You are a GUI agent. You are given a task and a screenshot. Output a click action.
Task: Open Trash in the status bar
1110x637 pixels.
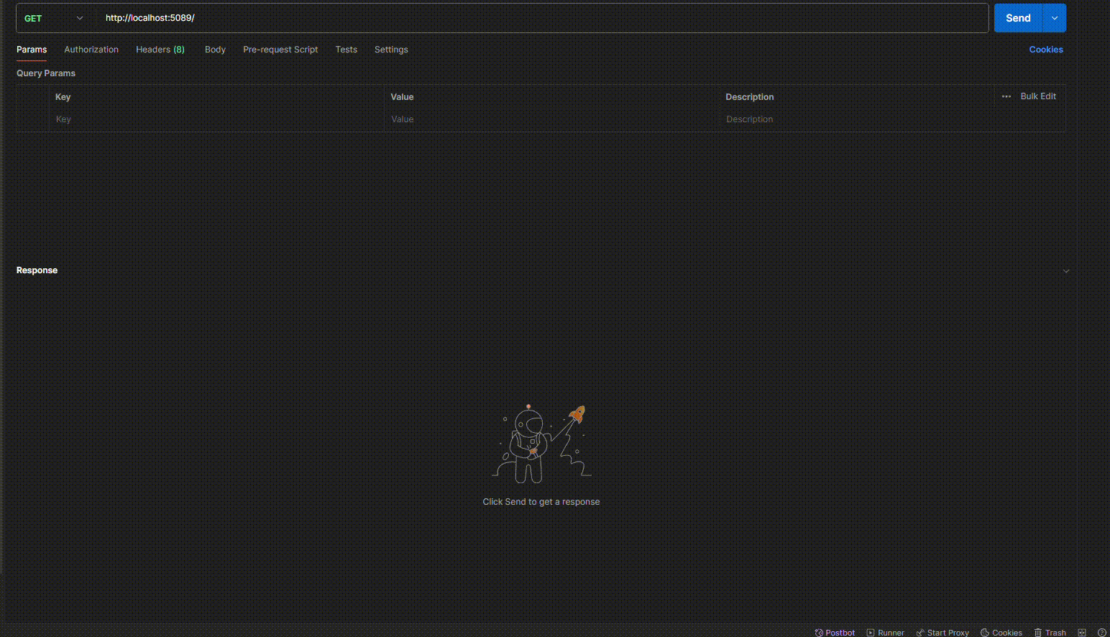point(1050,633)
